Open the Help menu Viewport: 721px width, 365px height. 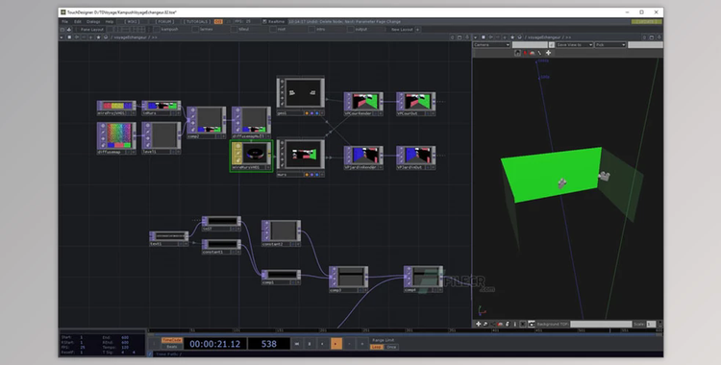tap(110, 21)
